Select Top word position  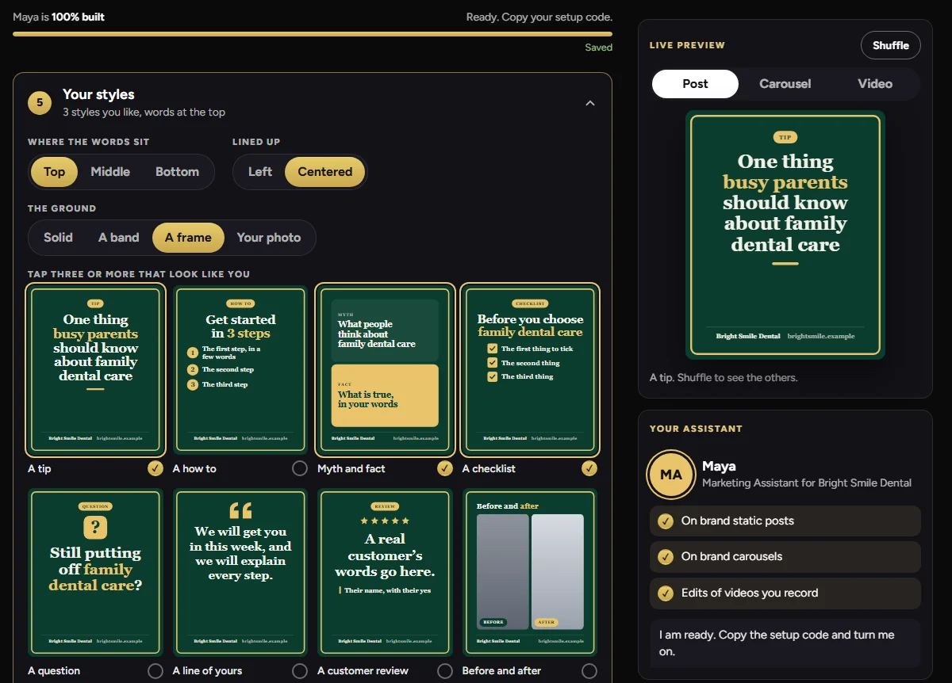click(x=54, y=171)
